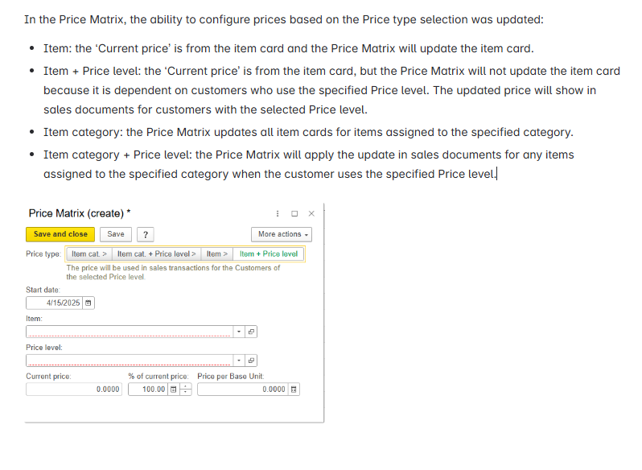Expand the Item field dropdown arrow
Viewport: 642px width, 470px height.
239,332
